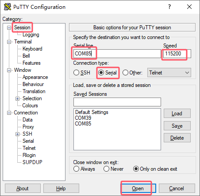This screenshot has height=196, width=200.
Task: Collapse the Terminal category node
Action: 9,42
